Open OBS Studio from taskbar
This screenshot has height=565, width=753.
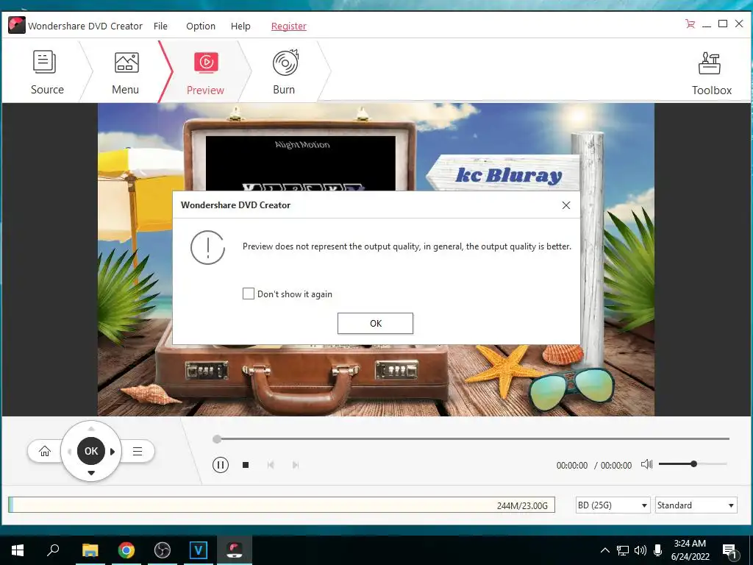tap(163, 550)
